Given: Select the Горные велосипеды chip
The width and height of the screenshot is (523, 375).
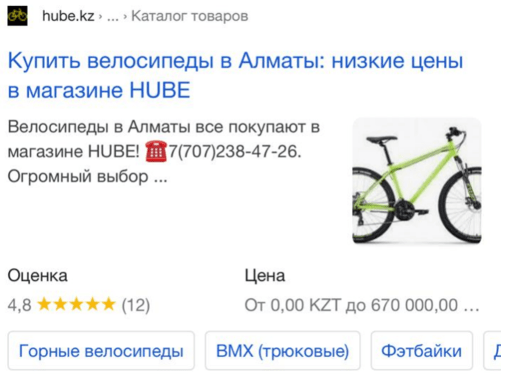Looking at the screenshot, I should click(x=101, y=351).
